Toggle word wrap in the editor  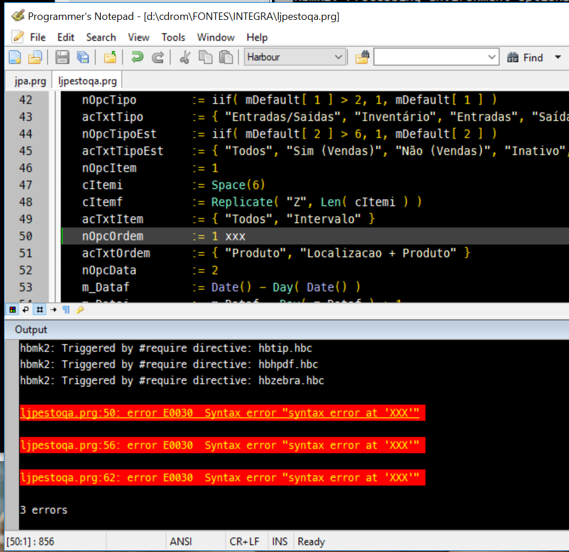click(26, 310)
